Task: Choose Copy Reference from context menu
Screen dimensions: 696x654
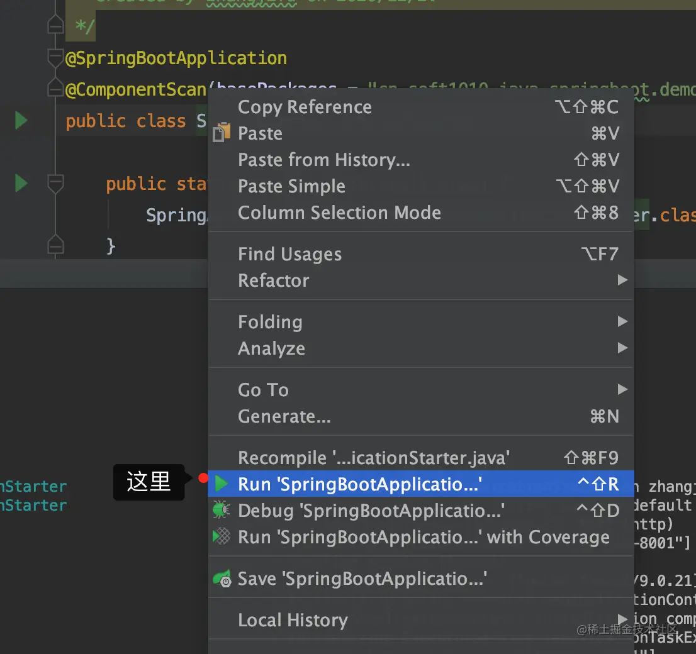Action: (305, 107)
